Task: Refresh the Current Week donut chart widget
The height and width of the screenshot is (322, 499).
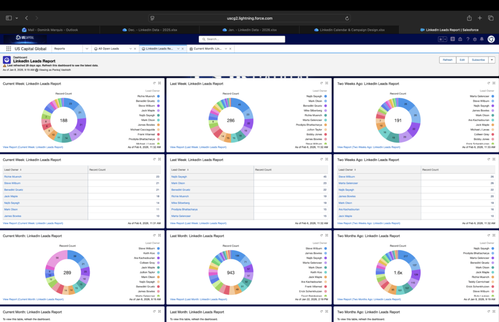Action: pyautogui.click(x=154, y=83)
